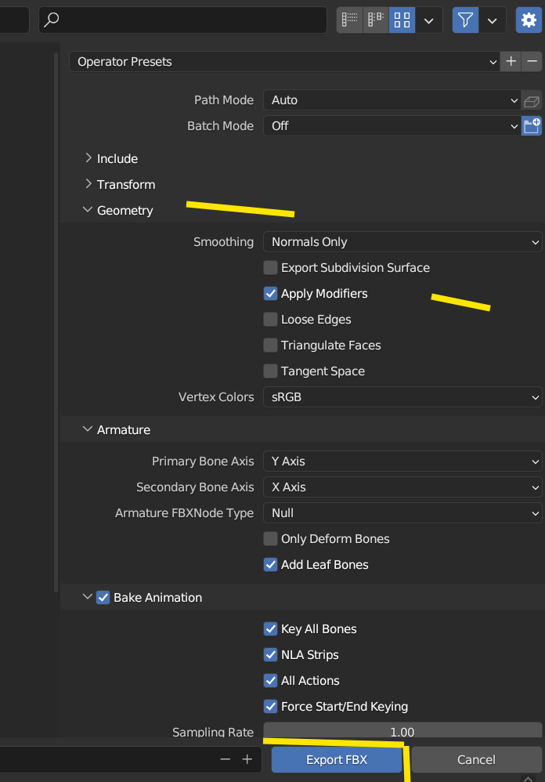Viewport: 545px width, 782px height.
Task: Switch to vertical list display mode
Action: pyautogui.click(x=349, y=20)
